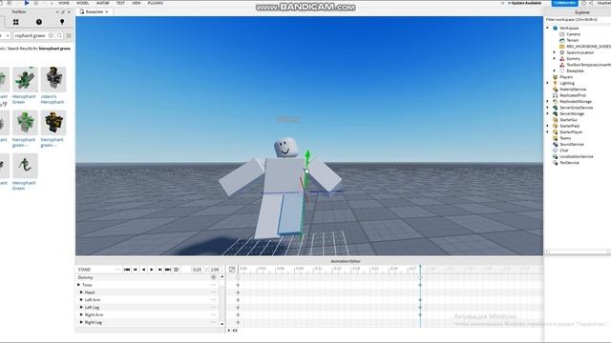Click the Collaborate button
This screenshot has height=343, width=611.
tap(564, 3)
